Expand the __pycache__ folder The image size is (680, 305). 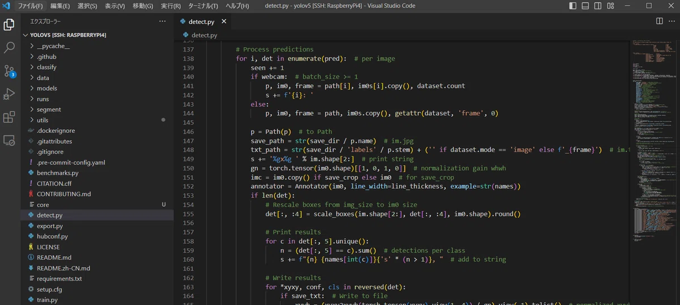tap(97, 46)
